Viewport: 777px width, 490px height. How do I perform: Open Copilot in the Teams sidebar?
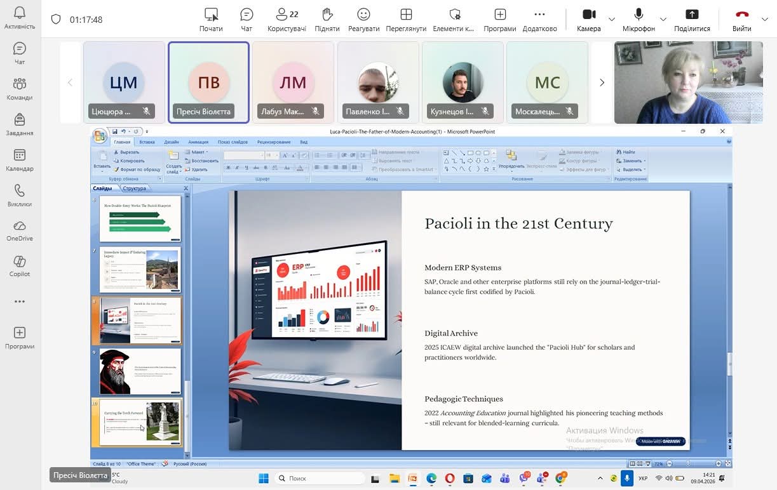20,266
